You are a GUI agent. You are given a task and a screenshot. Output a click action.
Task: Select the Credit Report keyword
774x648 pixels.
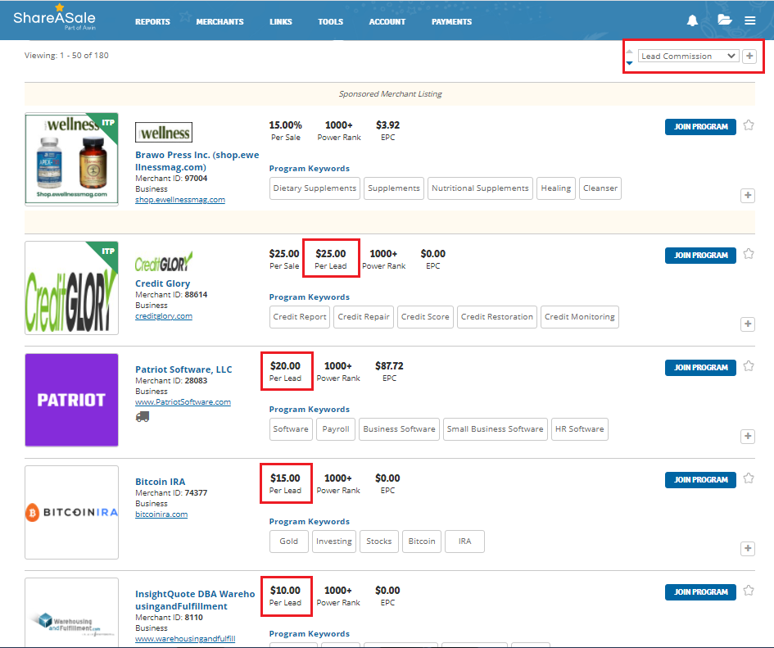coord(300,316)
